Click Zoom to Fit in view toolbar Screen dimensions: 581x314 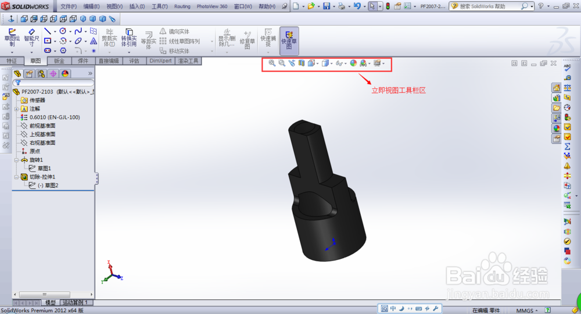(x=272, y=63)
